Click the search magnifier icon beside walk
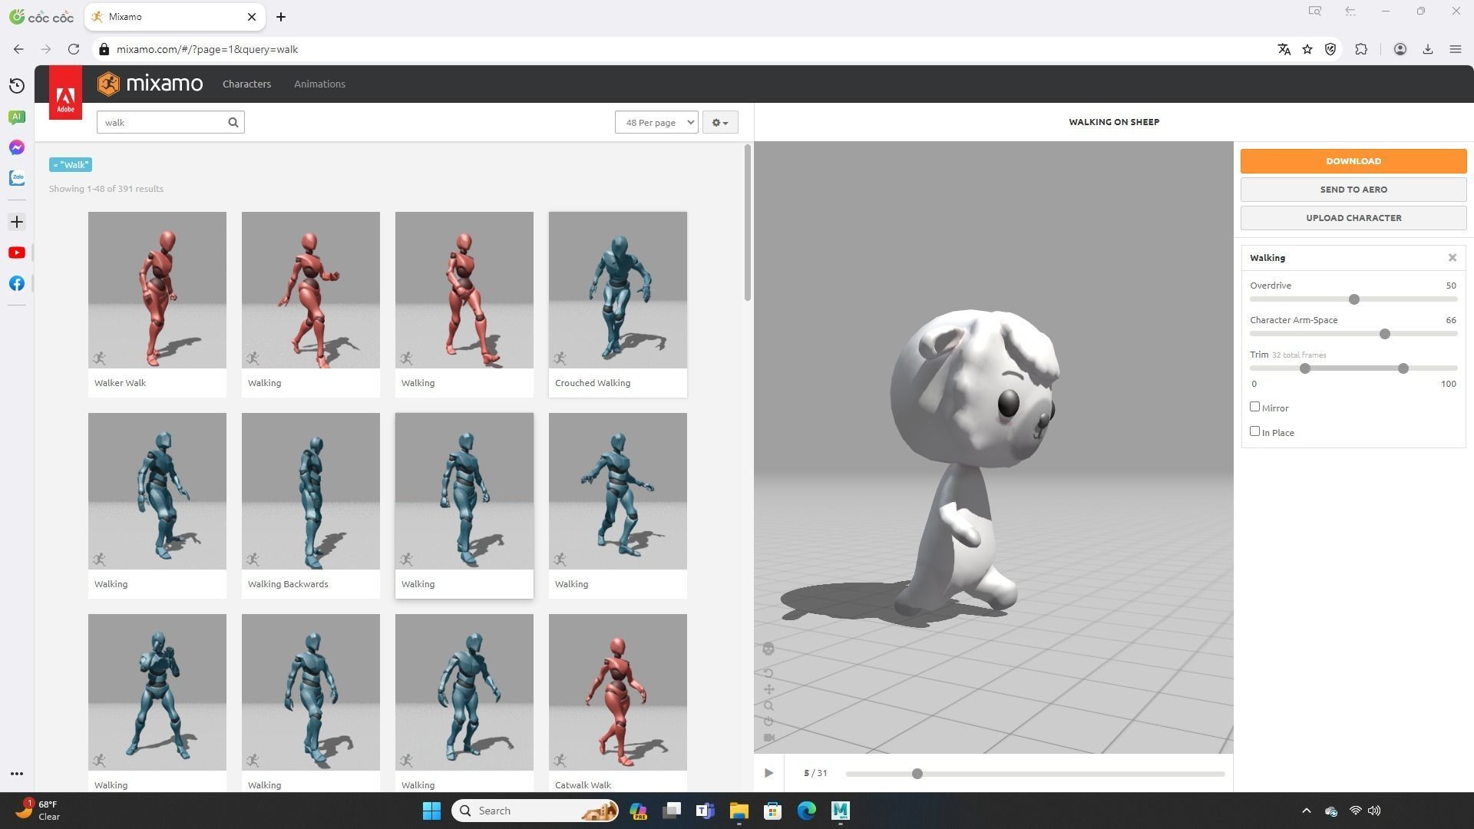Viewport: 1474px width, 829px height. pyautogui.click(x=233, y=122)
